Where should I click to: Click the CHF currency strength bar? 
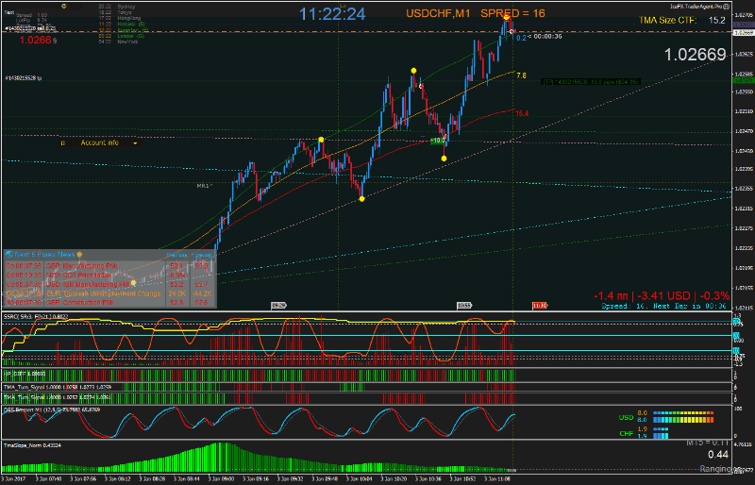[661, 432]
